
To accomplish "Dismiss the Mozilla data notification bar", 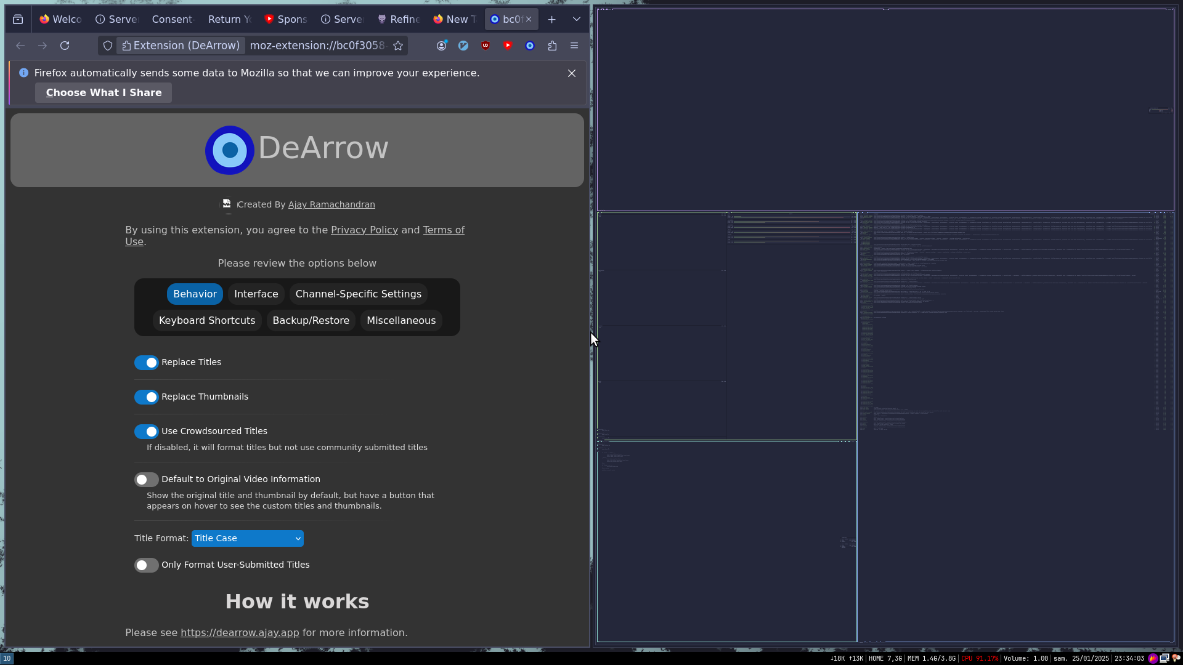I will (572, 73).
